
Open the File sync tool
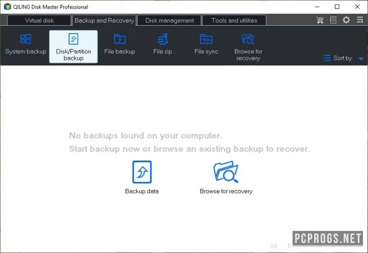[206, 45]
